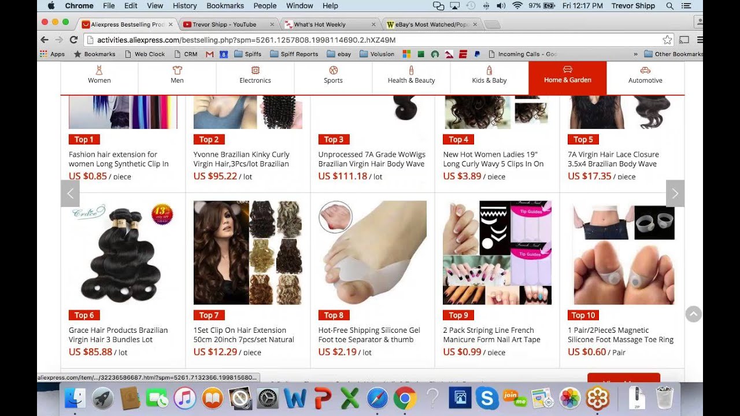Show the next bestselling products slide
740x416 pixels.
(675, 194)
